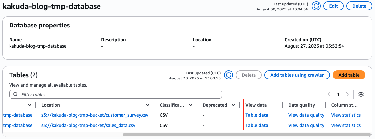The image size is (375, 139).
Task: View data quality for customer_survey table
Action: click(306, 115)
